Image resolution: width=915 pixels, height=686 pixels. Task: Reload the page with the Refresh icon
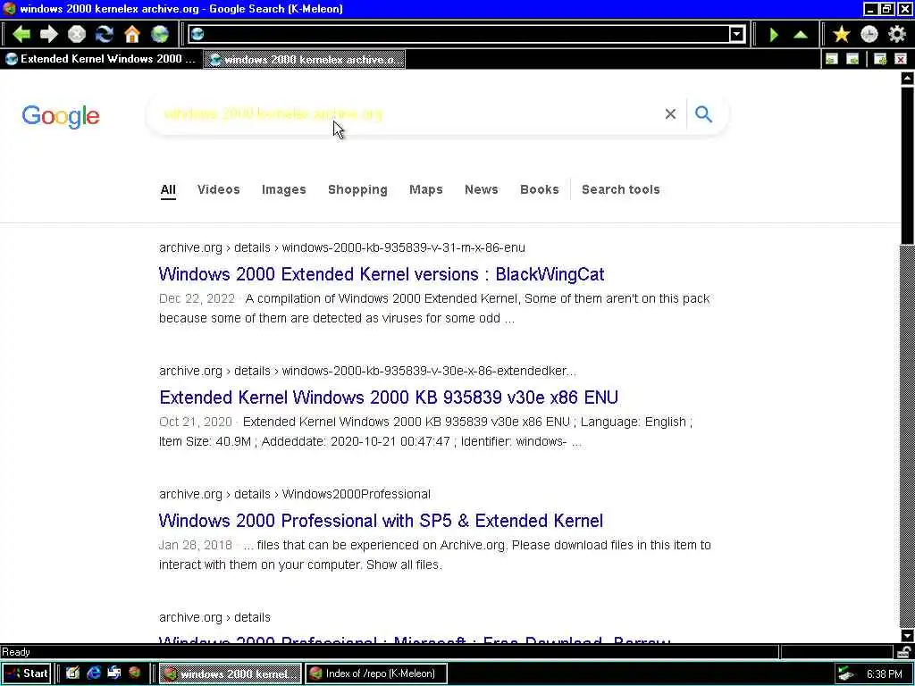tap(105, 35)
